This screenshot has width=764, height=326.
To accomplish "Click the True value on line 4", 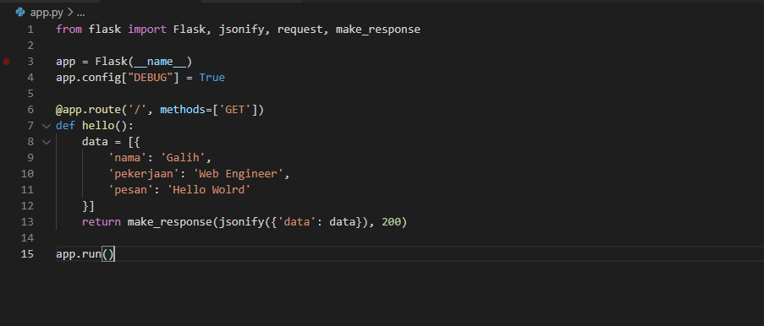I will pos(212,78).
